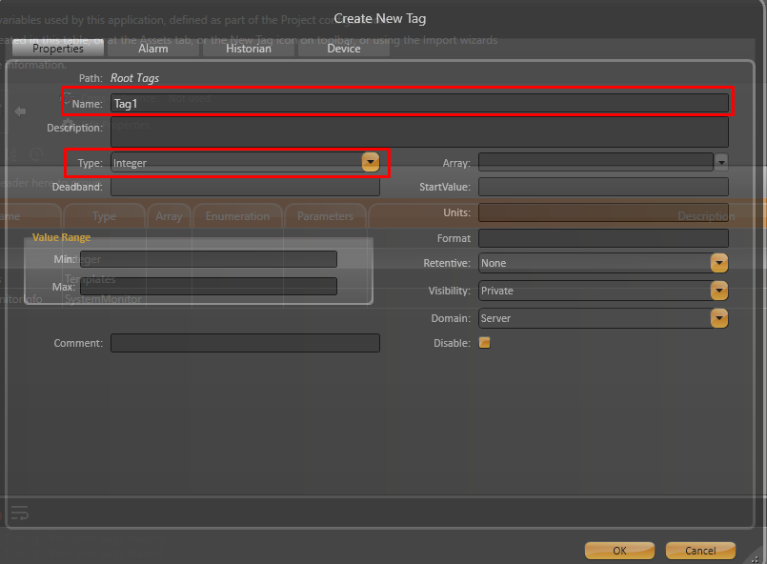
Task: Focus the Description text box
Action: pyautogui.click(x=419, y=131)
